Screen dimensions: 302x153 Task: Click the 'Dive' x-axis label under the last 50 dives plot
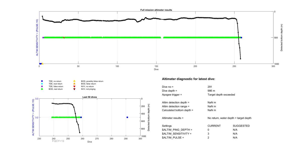click(90, 142)
